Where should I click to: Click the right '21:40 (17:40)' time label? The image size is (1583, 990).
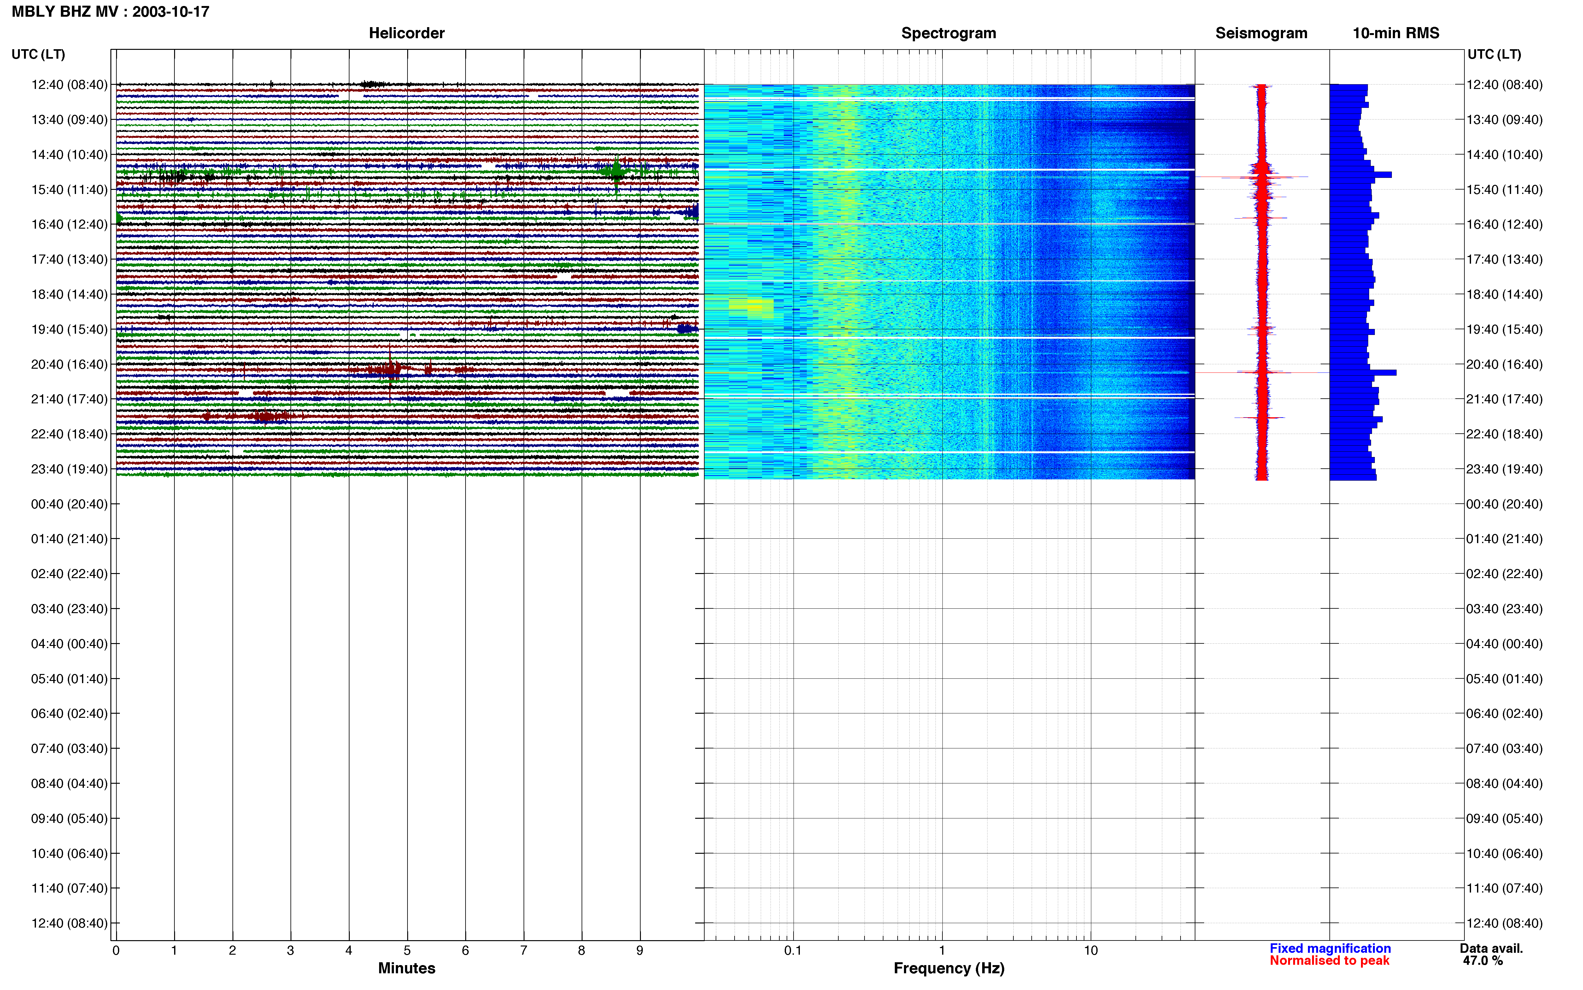(x=1504, y=399)
